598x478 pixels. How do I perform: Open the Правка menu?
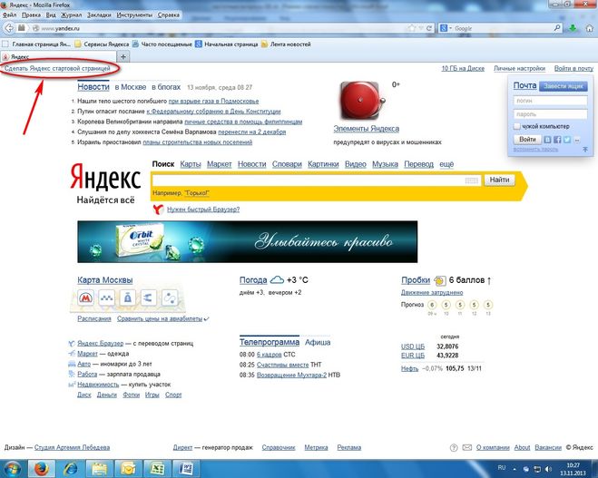coord(31,15)
